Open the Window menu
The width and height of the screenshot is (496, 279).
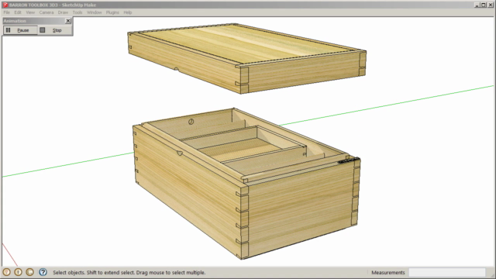pyautogui.click(x=95, y=12)
